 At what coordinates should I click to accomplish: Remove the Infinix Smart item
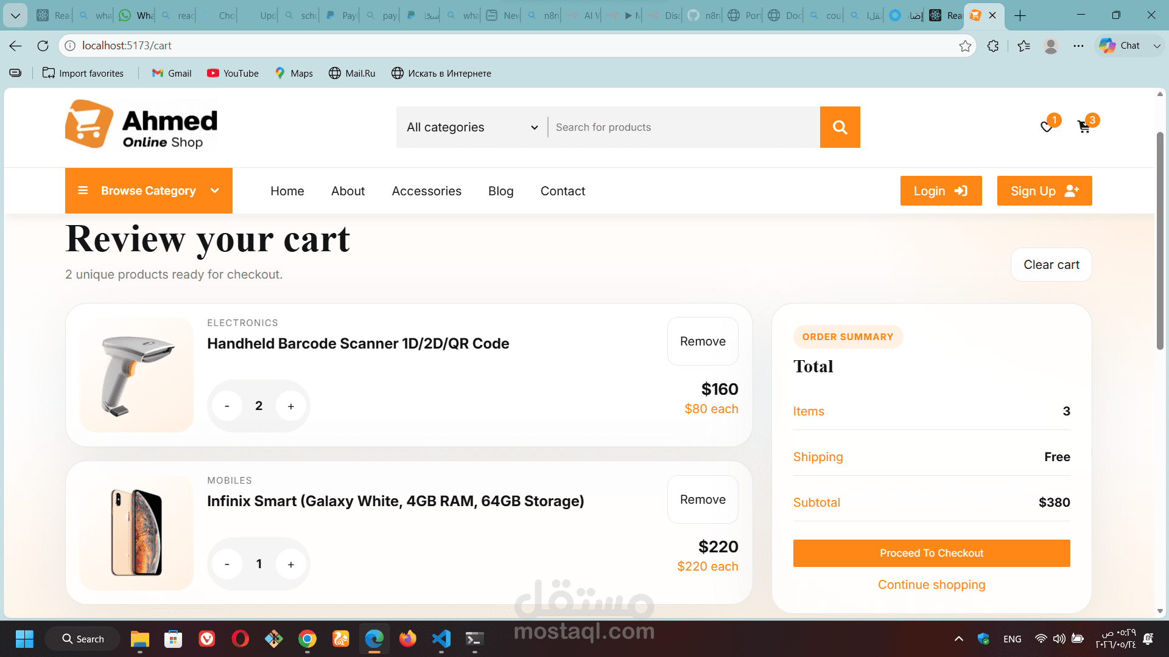click(x=703, y=499)
